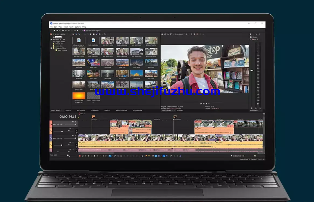Click the Save project icon
Viewport: 314px width, 202px height.
pos(57,31)
